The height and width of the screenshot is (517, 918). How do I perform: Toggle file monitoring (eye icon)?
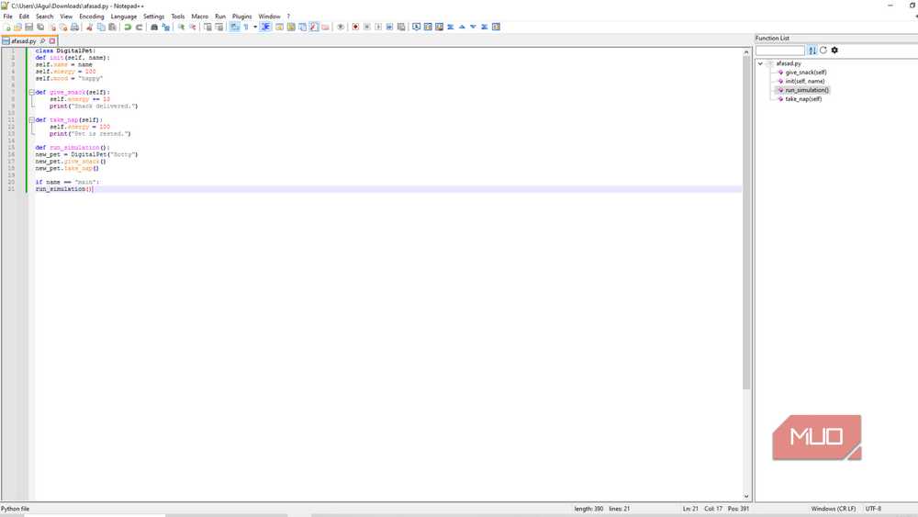pyautogui.click(x=341, y=27)
